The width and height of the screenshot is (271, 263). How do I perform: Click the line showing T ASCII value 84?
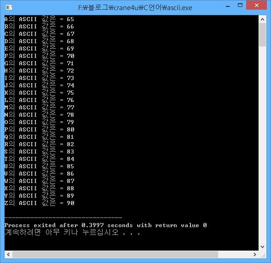pyautogui.click(x=40, y=159)
